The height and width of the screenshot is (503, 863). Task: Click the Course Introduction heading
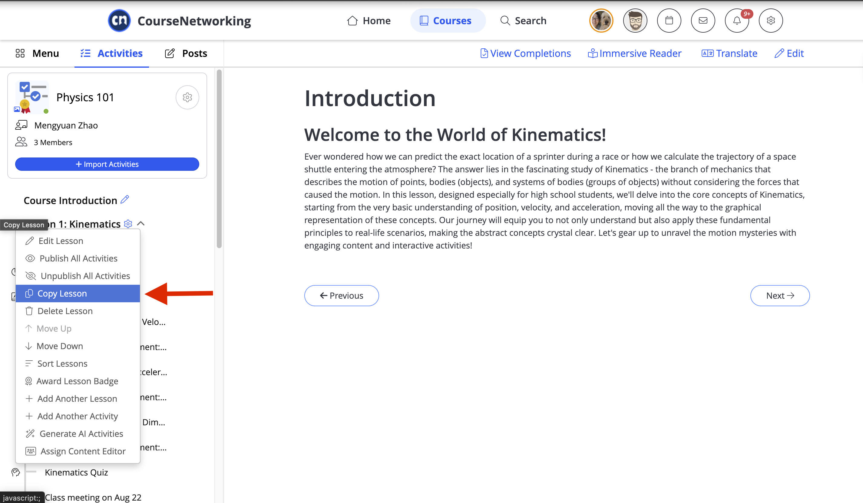tap(70, 200)
